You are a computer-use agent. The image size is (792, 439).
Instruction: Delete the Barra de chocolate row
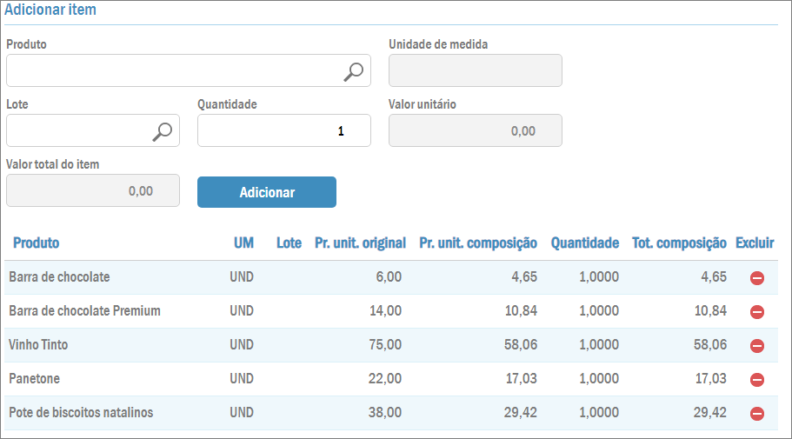(x=756, y=278)
